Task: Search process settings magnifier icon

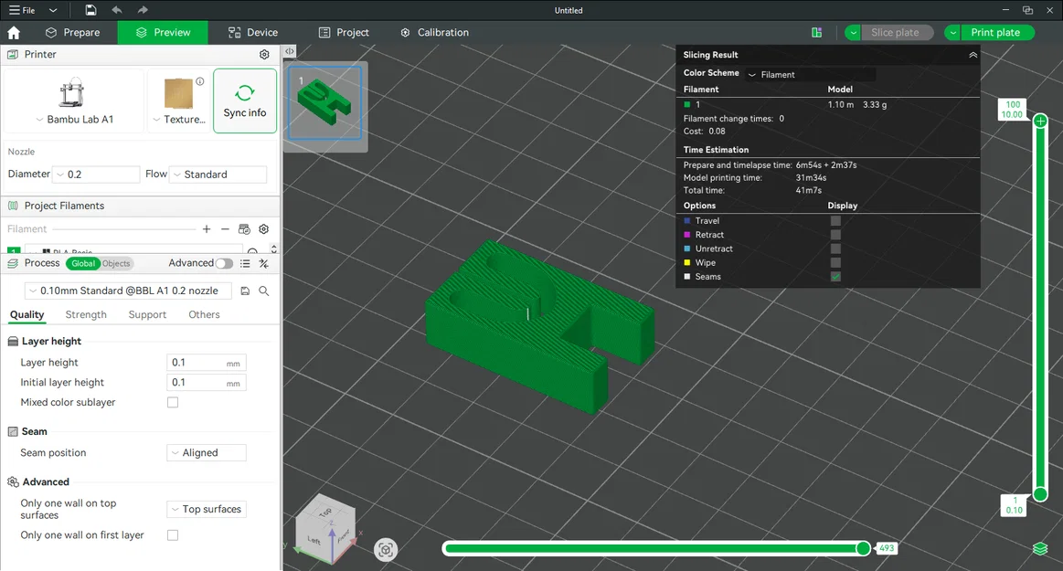Action: click(x=264, y=291)
